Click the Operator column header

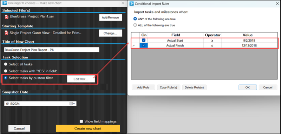[213, 35]
